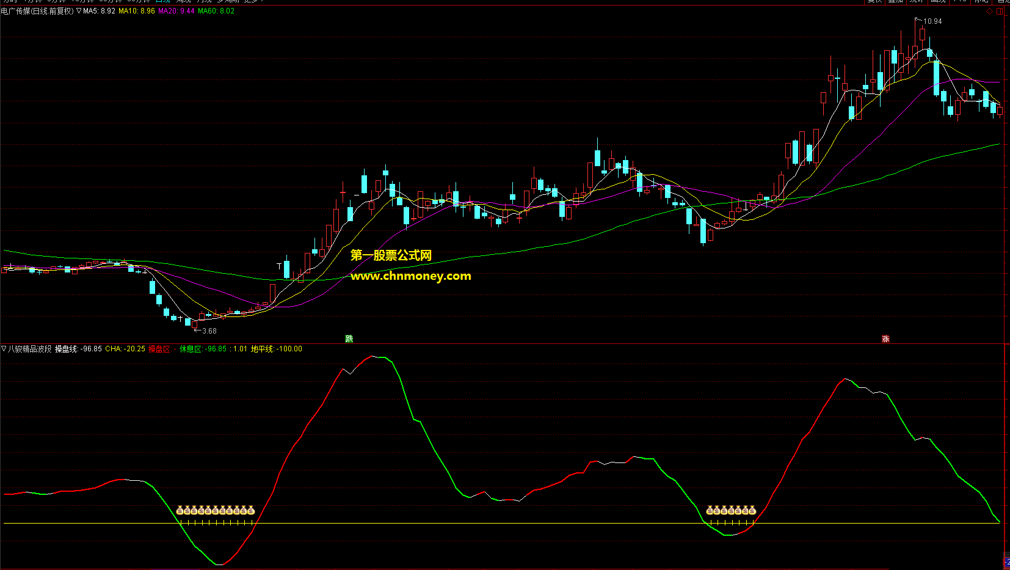Select the 10.94 high price label
The width and height of the screenshot is (1010, 570).
pos(932,21)
